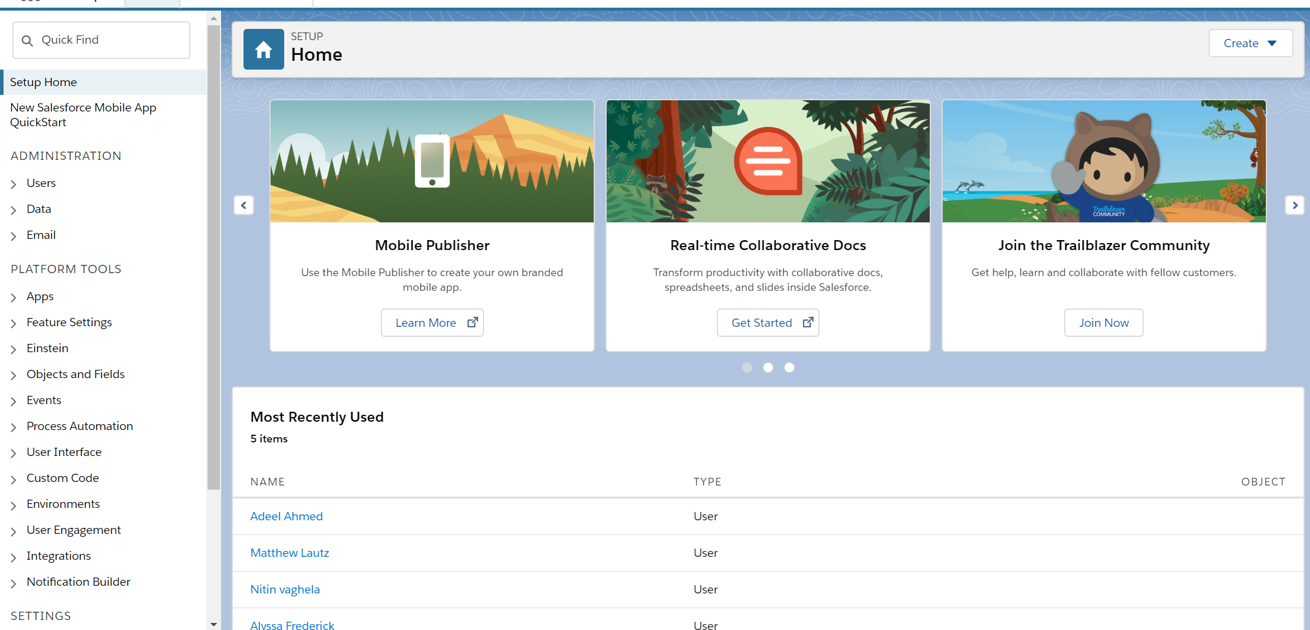
Task: Expand the Users section
Action: point(14,184)
